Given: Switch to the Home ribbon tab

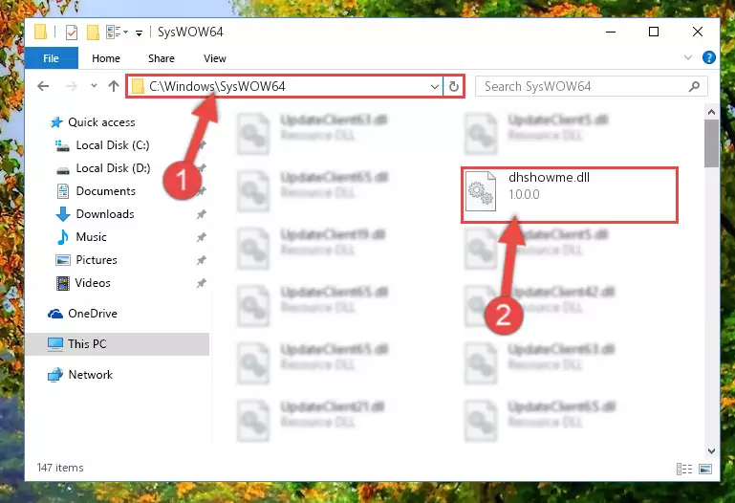Looking at the screenshot, I should tap(106, 58).
